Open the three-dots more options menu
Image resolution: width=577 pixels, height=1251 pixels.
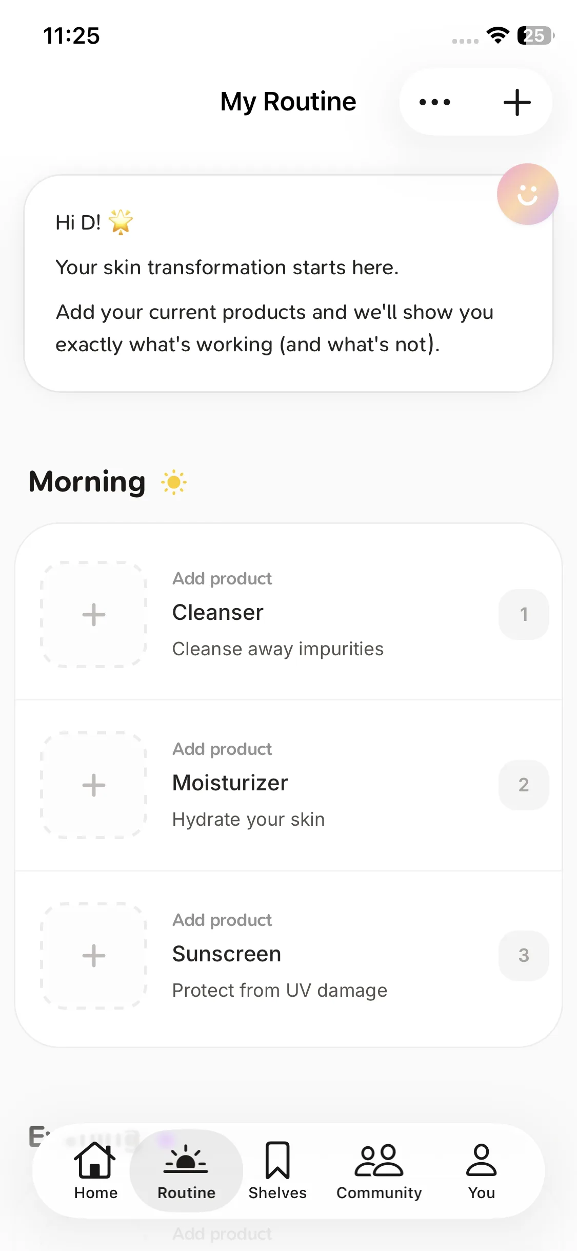click(x=435, y=102)
